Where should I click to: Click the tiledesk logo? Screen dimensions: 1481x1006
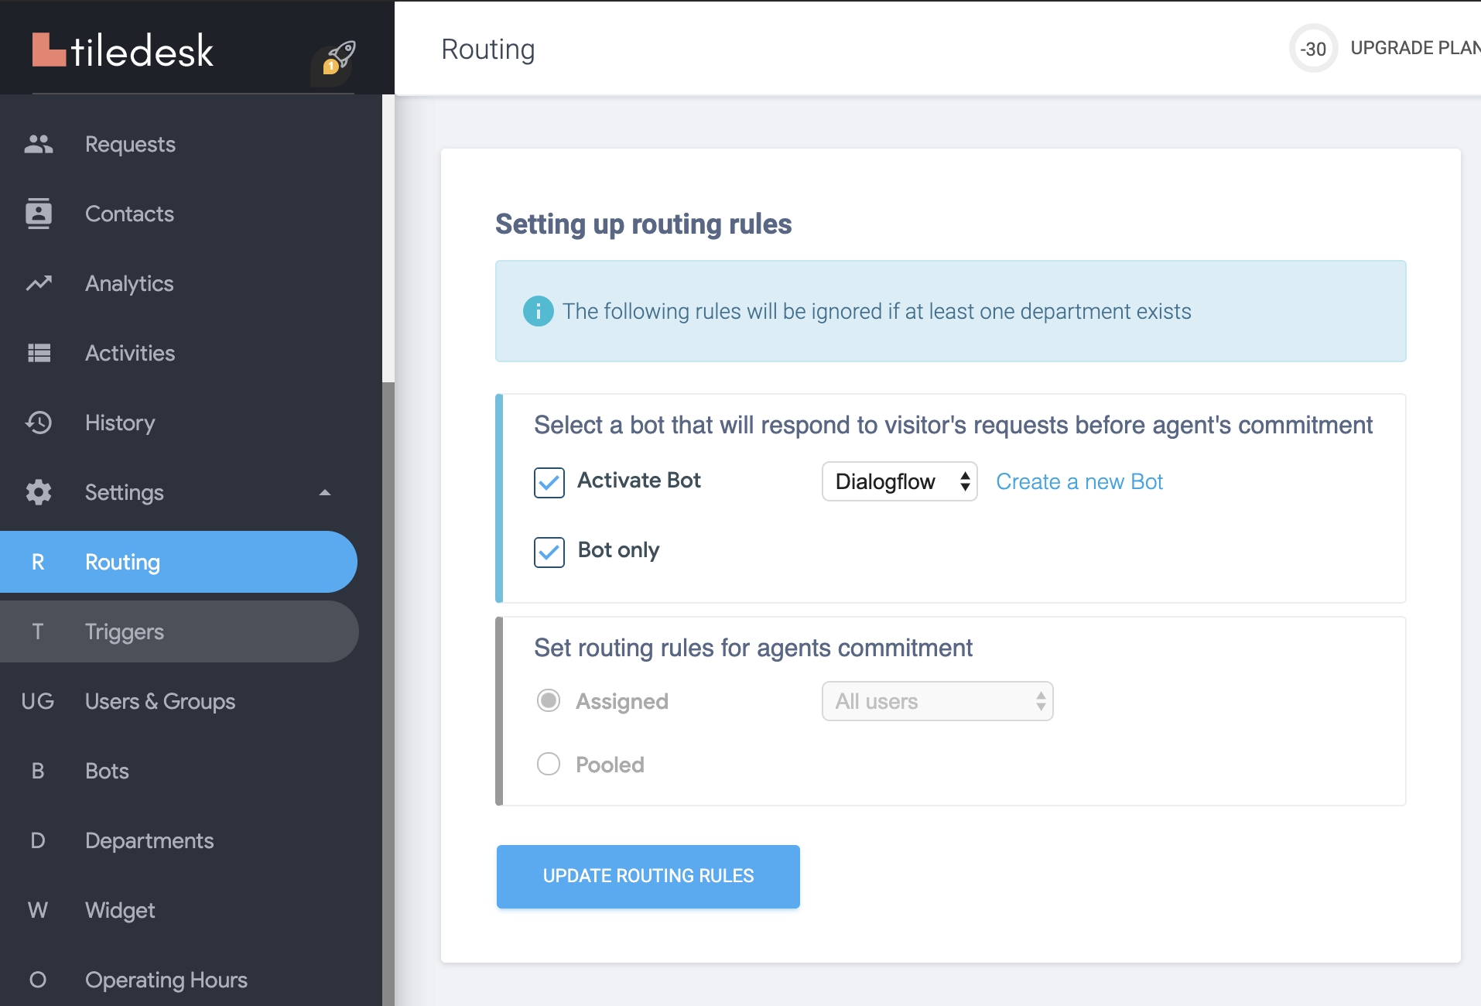[122, 50]
